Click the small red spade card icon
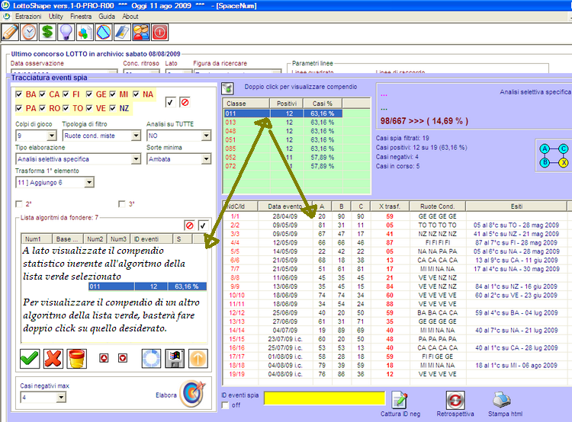Viewport: 572px width, 422px height. [104, 359]
